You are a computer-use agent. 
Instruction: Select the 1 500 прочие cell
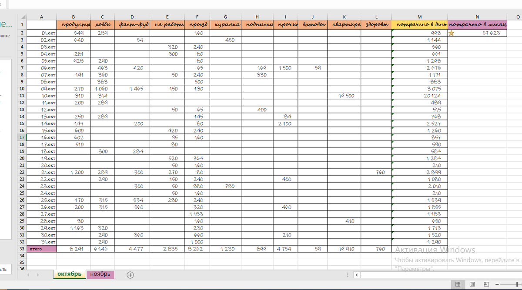(286, 68)
